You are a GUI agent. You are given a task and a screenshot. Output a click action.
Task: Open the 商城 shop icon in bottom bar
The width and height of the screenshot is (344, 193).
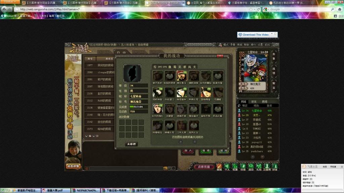[x=219, y=167]
